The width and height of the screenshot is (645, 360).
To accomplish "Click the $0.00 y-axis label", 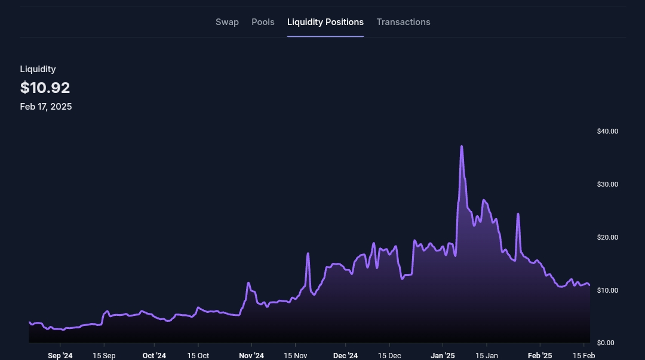I will click(605, 343).
